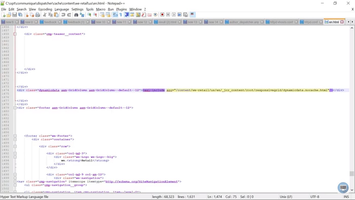The width and height of the screenshot is (355, 200).
Task: Open the File menu
Action: coord(4,9)
